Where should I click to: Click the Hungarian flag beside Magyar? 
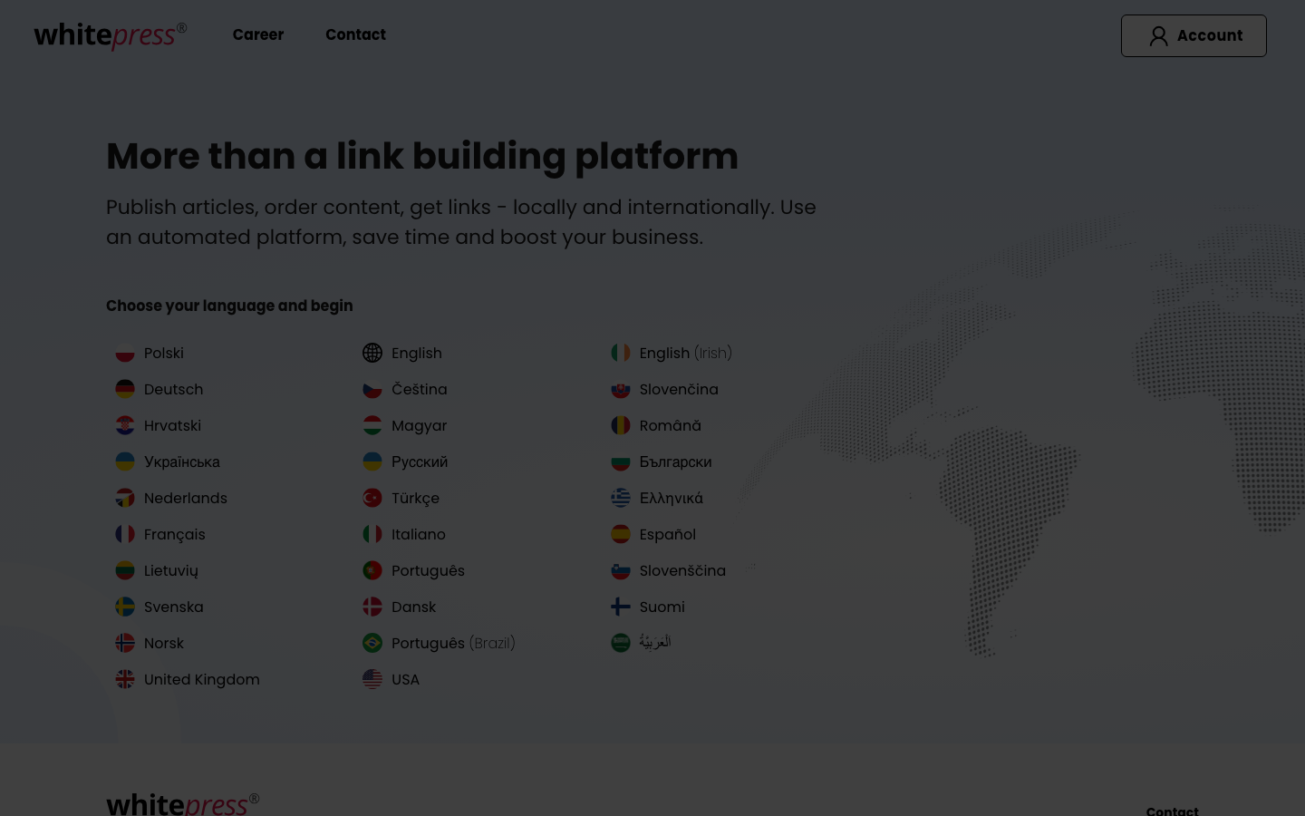[x=372, y=425]
